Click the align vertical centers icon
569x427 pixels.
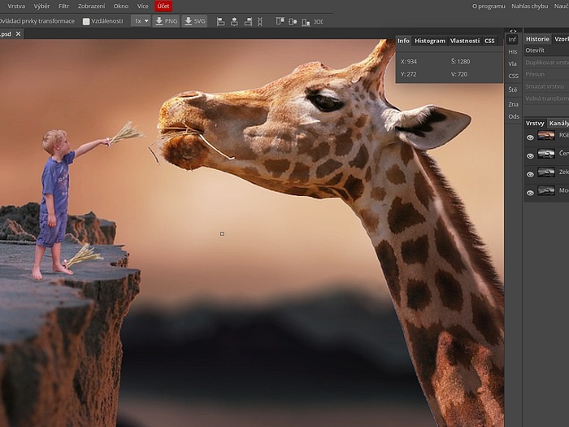click(293, 21)
